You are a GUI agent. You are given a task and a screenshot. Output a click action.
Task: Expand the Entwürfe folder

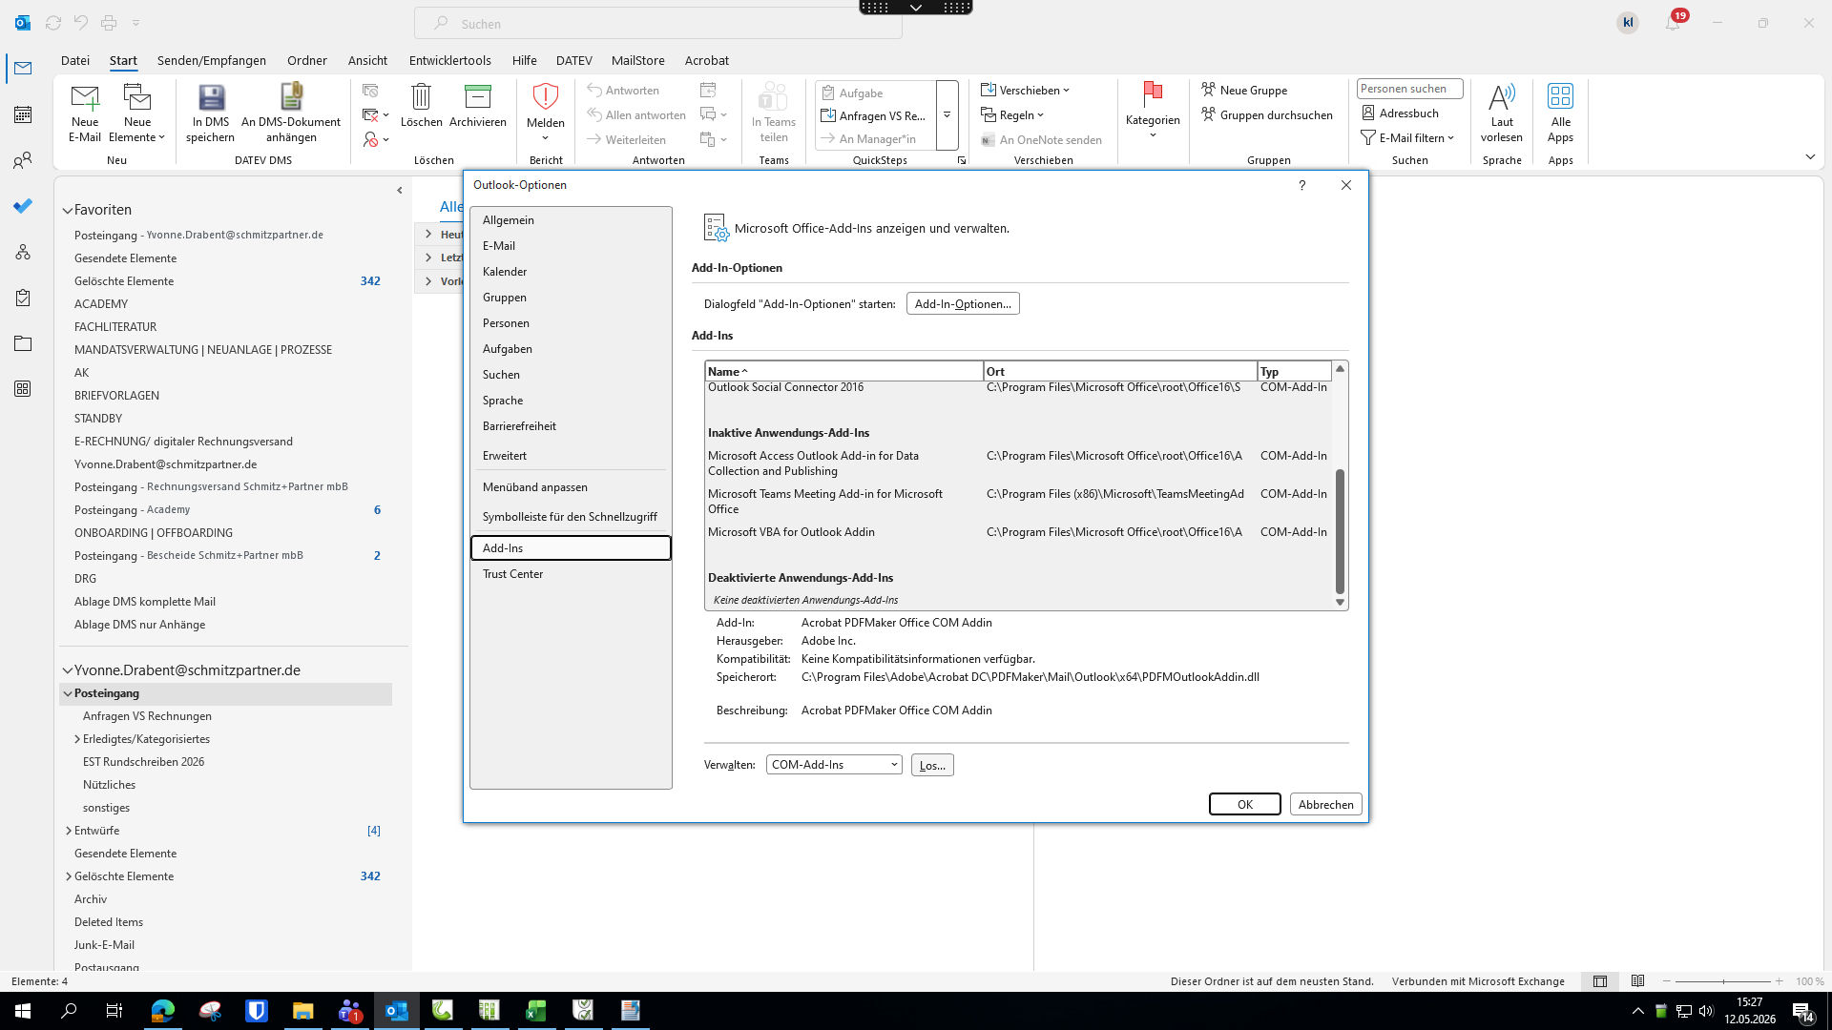point(69,831)
